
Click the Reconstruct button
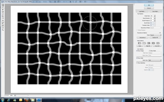143,38
